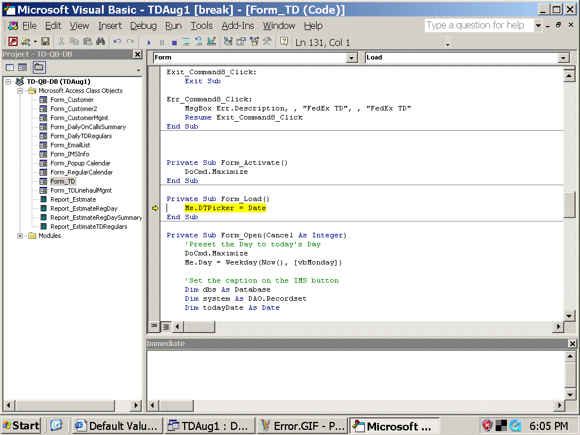Click the Internet Explorer quick launch icon
580x435 pixels.
point(56,425)
